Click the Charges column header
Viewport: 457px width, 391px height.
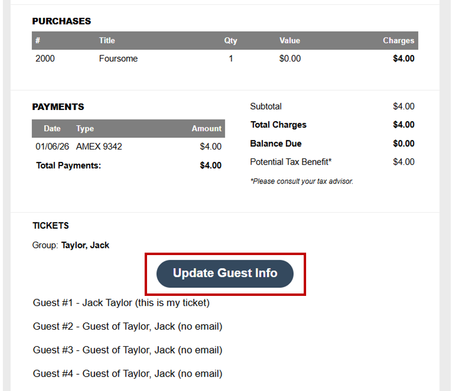398,41
